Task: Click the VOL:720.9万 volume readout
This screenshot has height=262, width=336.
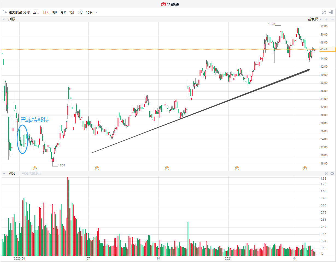Action: 31,174
